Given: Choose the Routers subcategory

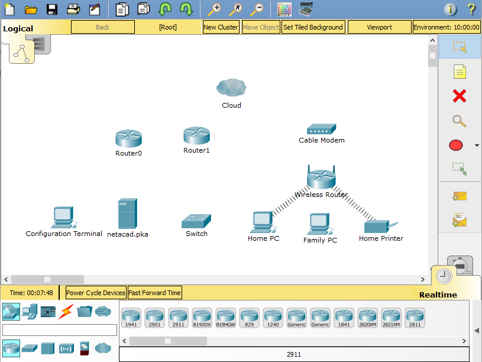Looking at the screenshot, I should [x=11, y=348].
